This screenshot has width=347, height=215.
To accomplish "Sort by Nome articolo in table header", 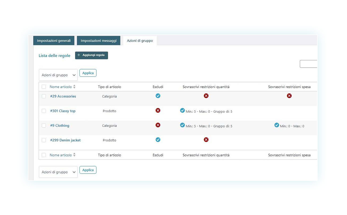I will pos(61,87).
